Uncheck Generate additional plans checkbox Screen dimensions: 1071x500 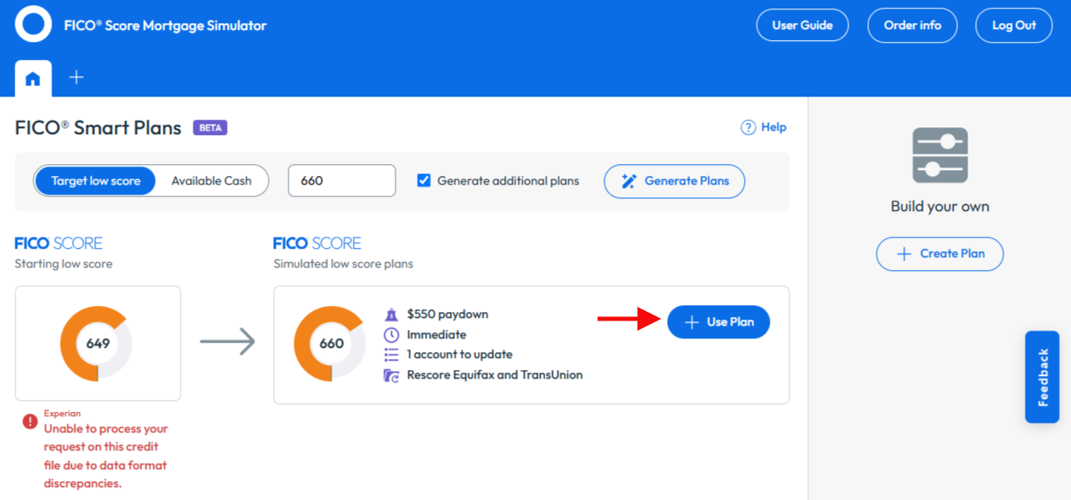pyautogui.click(x=424, y=180)
